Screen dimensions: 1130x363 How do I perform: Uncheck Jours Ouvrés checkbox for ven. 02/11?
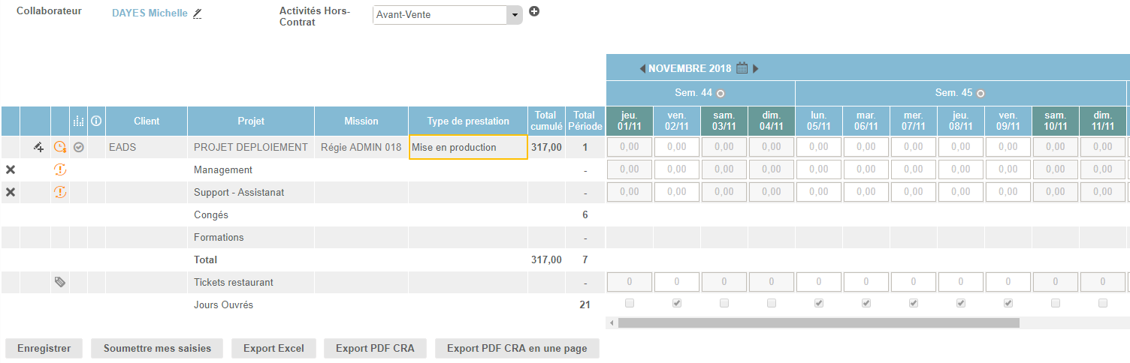(x=677, y=304)
